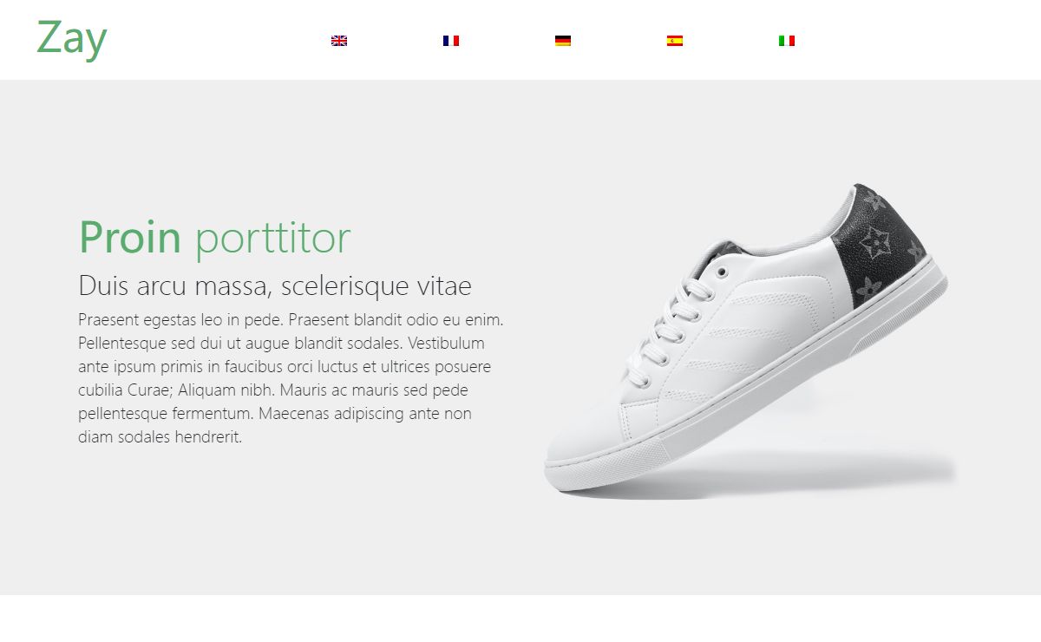Choose the German flag language option
Screen dimensions: 1041x642
point(563,41)
